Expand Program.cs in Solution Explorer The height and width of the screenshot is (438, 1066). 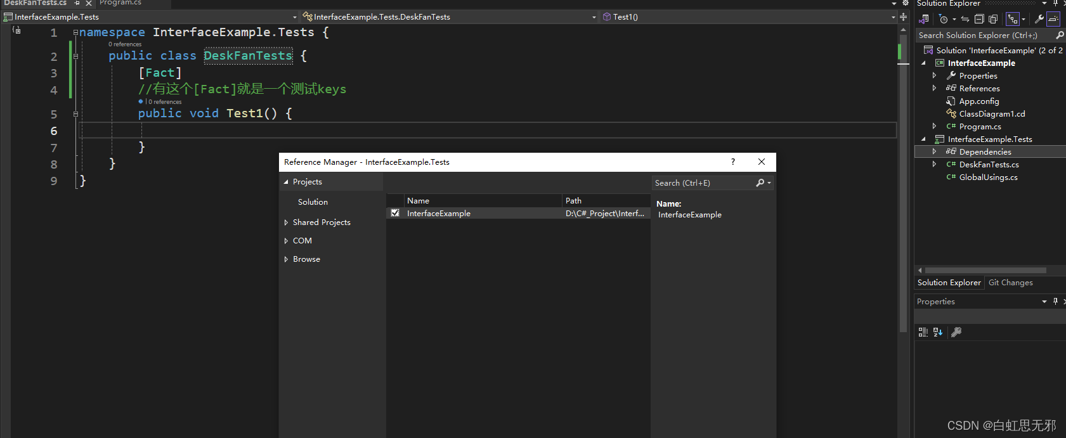coord(934,126)
